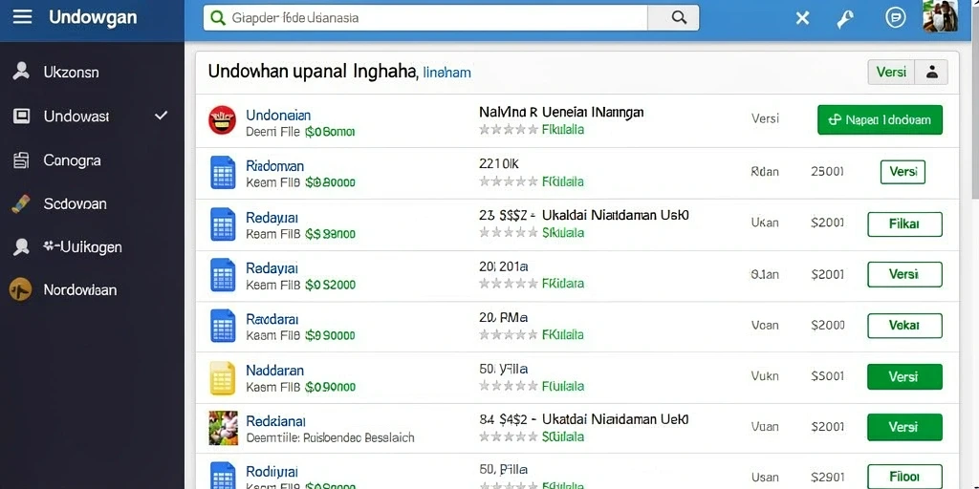Click the Versi button in the header
The width and height of the screenshot is (979, 489).
click(891, 73)
